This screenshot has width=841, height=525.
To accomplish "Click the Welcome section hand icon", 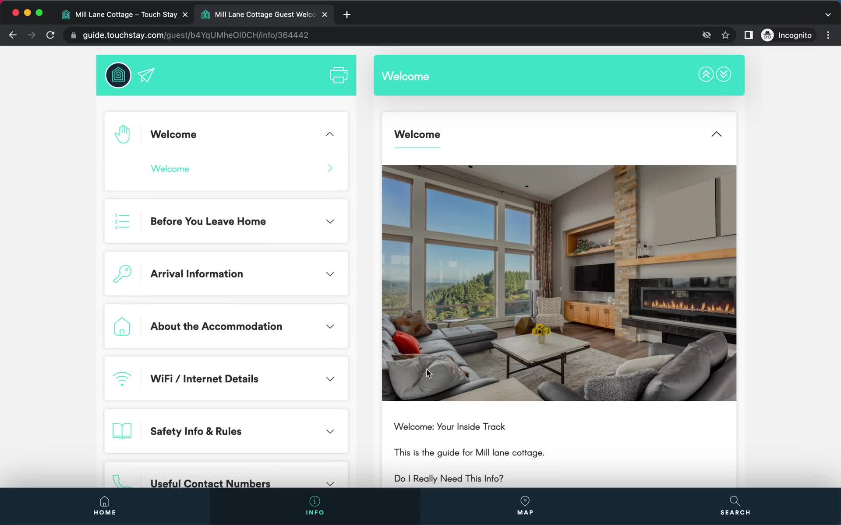I will click(122, 134).
